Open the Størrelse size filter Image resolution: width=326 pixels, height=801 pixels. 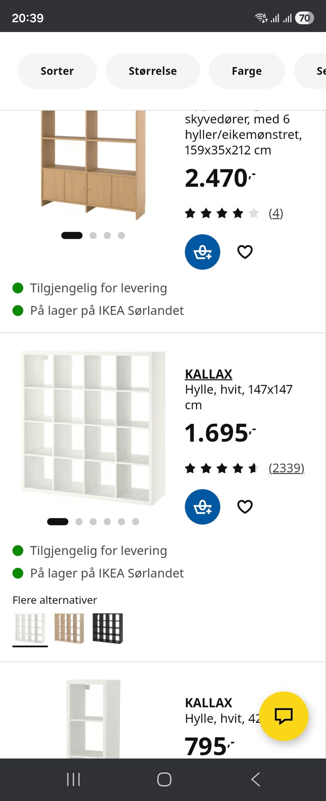pyautogui.click(x=152, y=71)
